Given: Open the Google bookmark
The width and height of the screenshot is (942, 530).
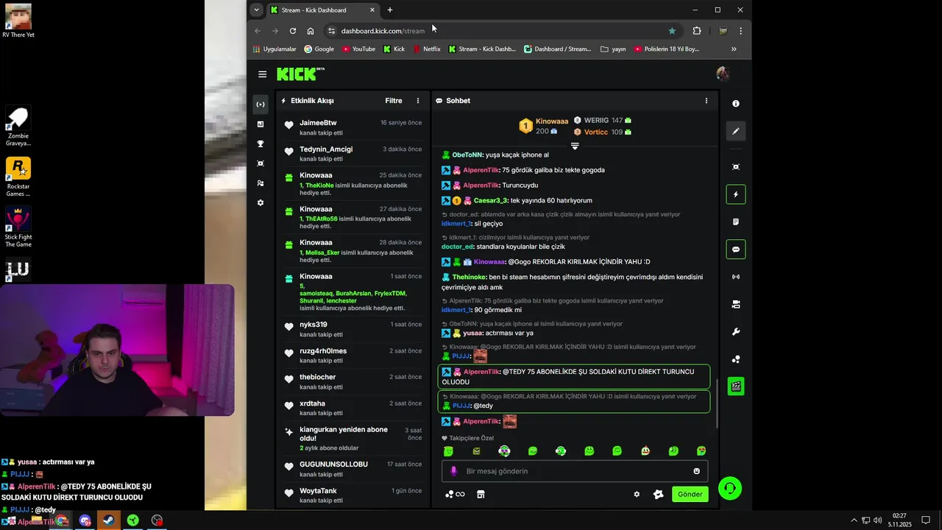Looking at the screenshot, I should tap(319, 49).
